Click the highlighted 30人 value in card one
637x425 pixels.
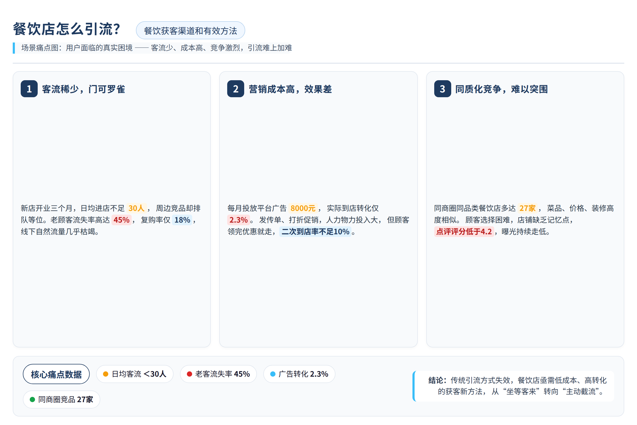[x=136, y=208]
